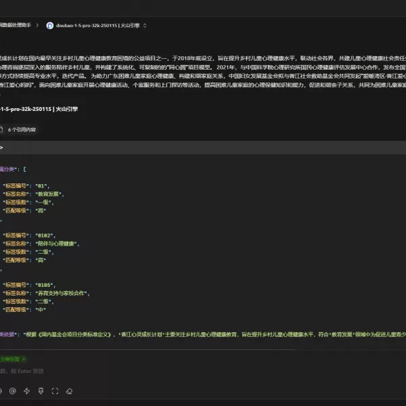Click the doubao model logo icon
This screenshot has height=406, width=406.
point(49,26)
